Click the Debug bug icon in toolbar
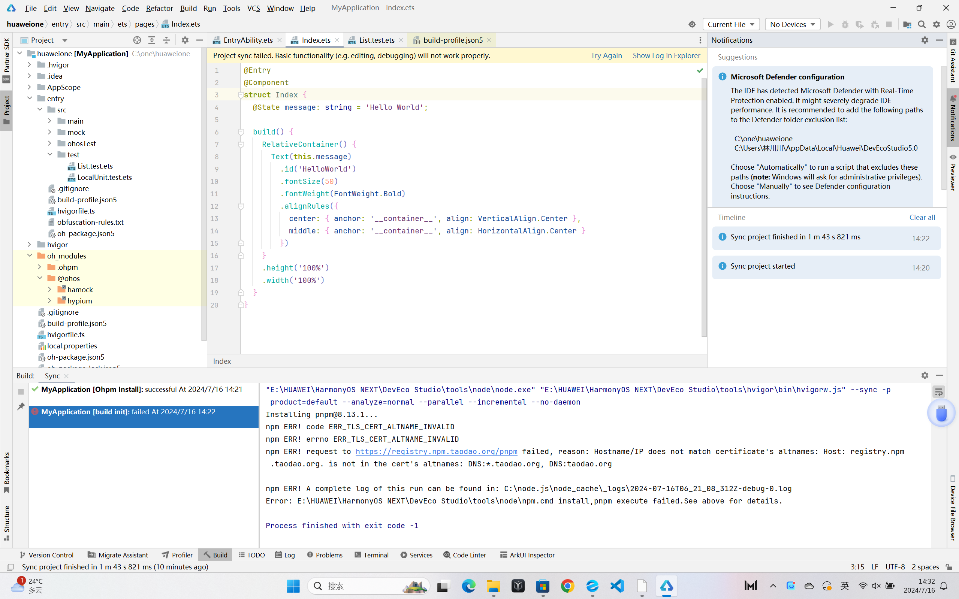The height and width of the screenshot is (599, 959). click(x=845, y=24)
